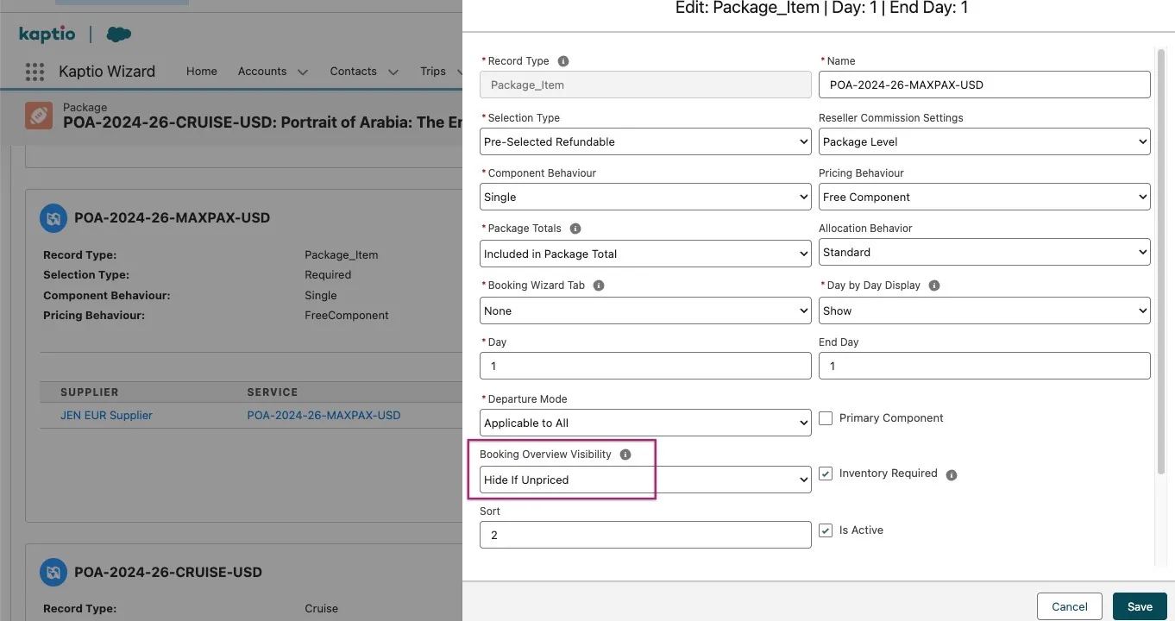Switch to the Contacts tab

point(353,72)
